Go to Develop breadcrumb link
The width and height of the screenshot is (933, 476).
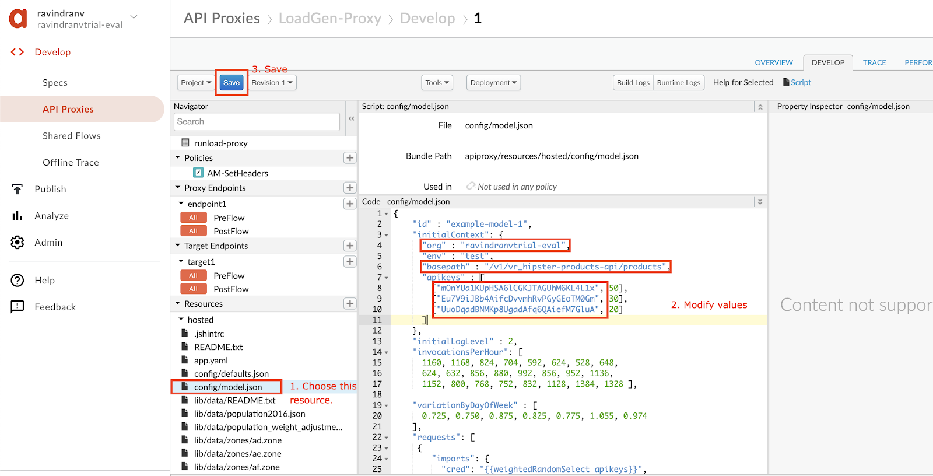pyautogui.click(x=427, y=19)
